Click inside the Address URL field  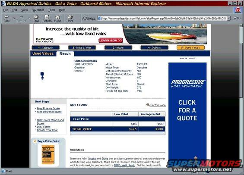tap(164, 19)
